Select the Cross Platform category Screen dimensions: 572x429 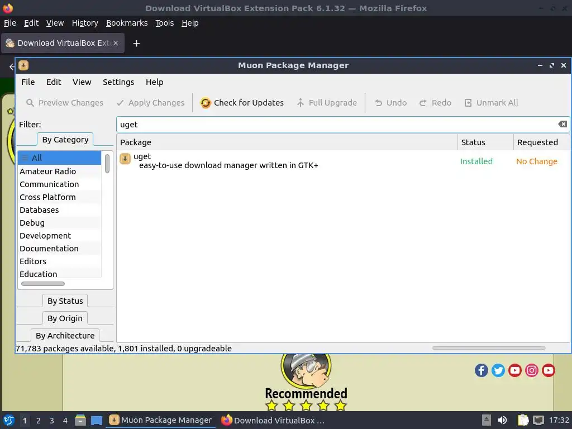coord(59,197)
